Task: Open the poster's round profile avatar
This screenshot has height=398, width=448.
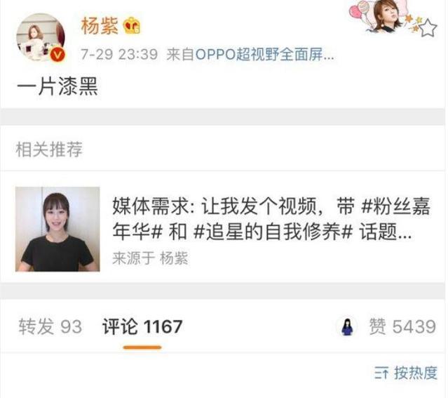Action: point(41,37)
